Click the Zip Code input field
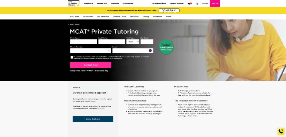The height and width of the screenshot is (137, 286). (x=147, y=42)
